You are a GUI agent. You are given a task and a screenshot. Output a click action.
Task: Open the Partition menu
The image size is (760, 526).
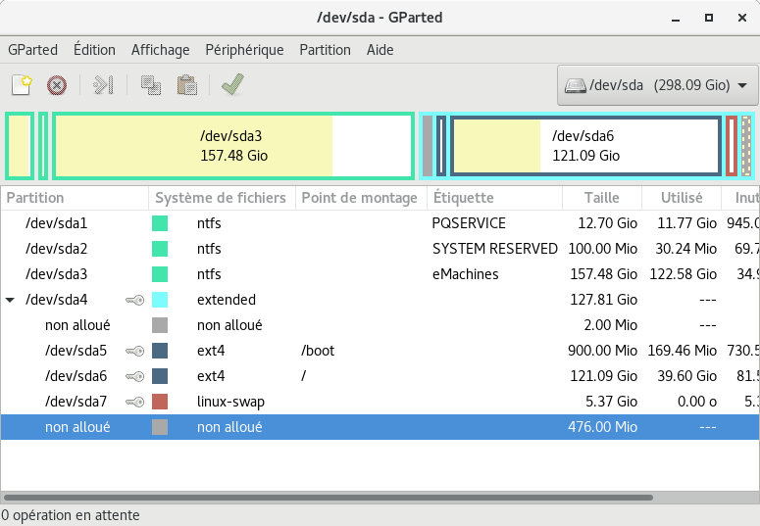tap(325, 50)
